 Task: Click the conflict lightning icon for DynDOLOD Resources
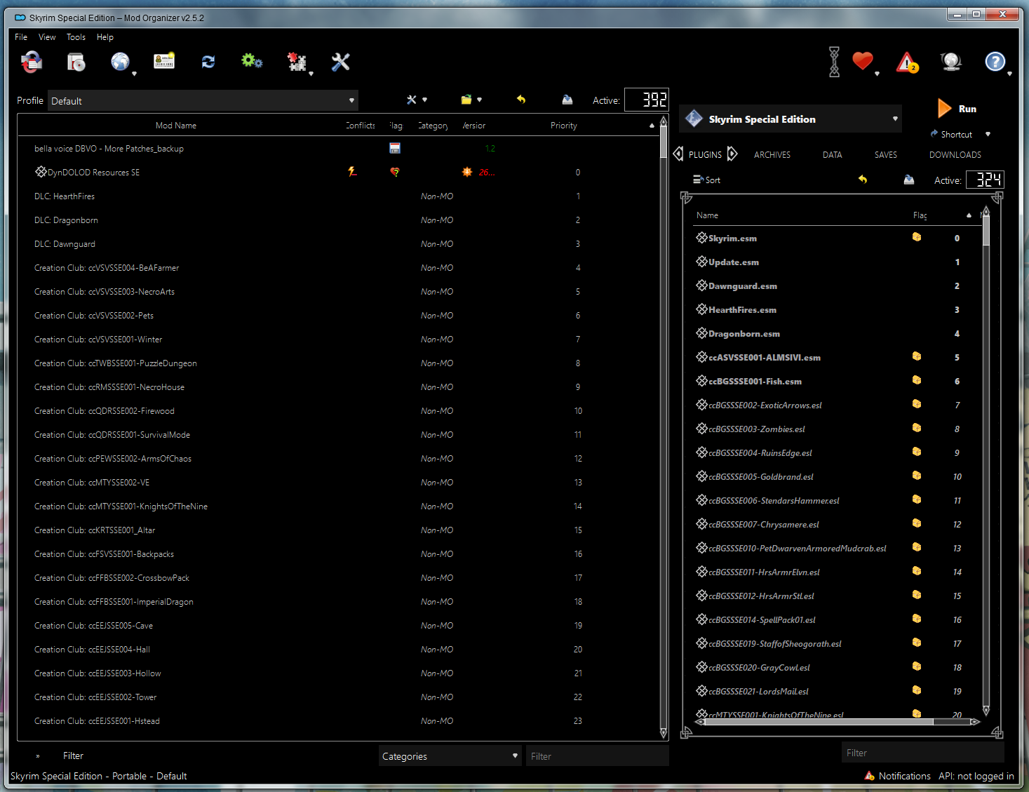coord(352,172)
